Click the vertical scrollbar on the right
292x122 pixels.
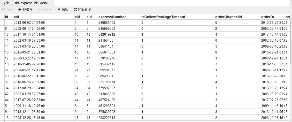[291, 41]
